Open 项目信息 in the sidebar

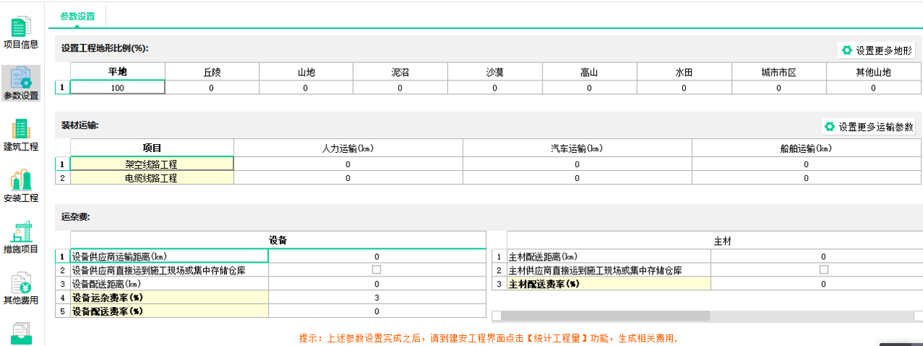tap(21, 33)
